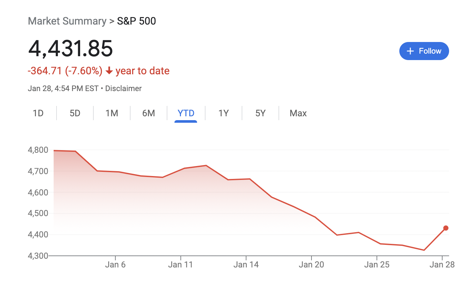The height and width of the screenshot is (281, 473).
Task: Select the Jan 25 axis marker
Action: [377, 265]
